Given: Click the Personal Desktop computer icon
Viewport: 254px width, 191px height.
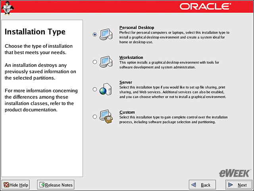Looking at the screenshot, I should (106, 35).
